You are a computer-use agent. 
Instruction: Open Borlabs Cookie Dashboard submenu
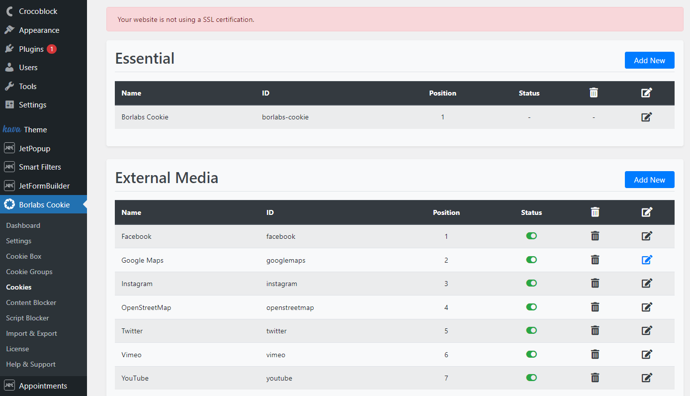(23, 225)
